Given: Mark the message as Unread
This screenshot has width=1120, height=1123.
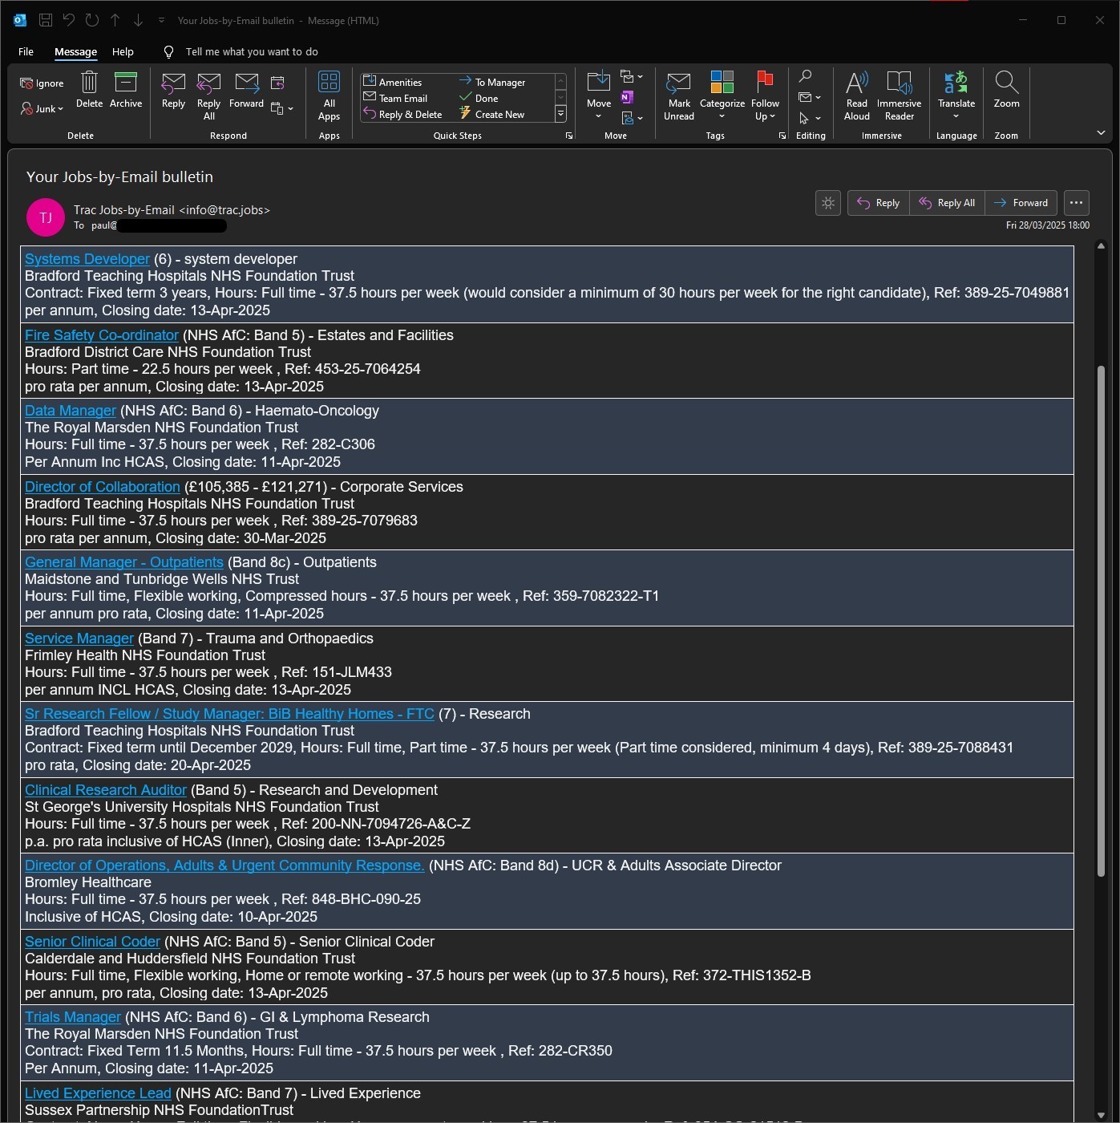Looking at the screenshot, I should pos(678,95).
